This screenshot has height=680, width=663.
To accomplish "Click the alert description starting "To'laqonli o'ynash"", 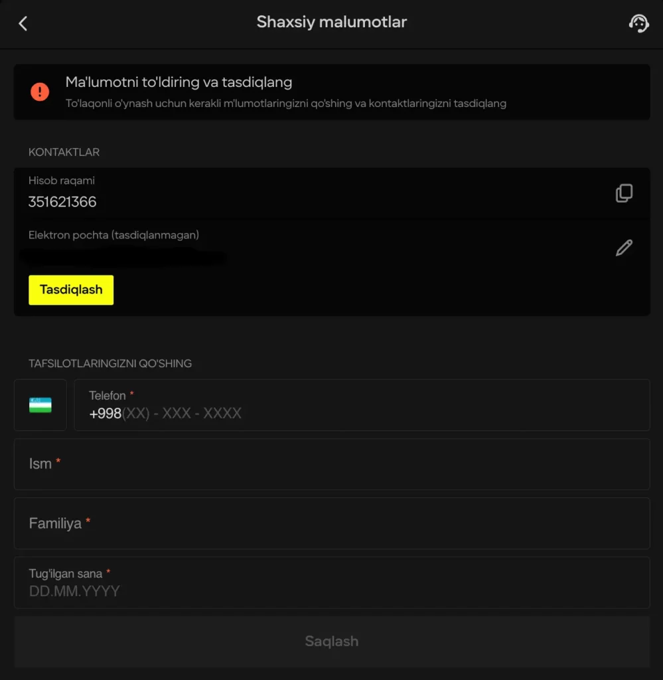I will click(285, 104).
